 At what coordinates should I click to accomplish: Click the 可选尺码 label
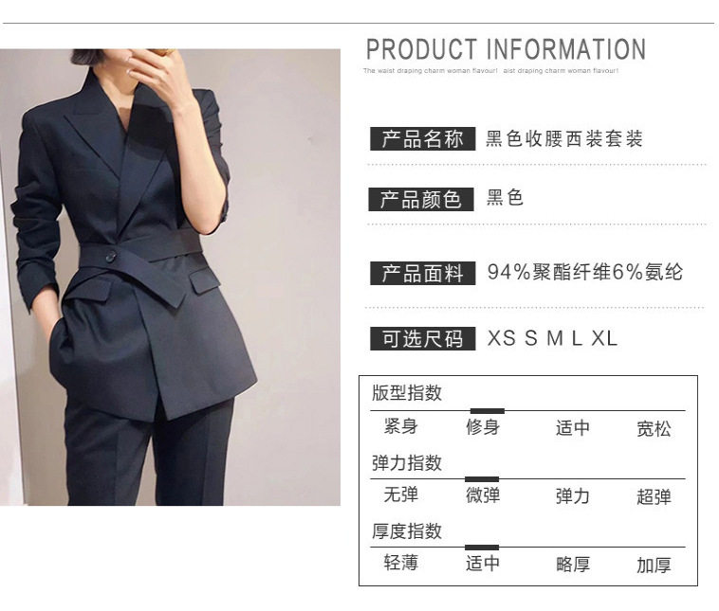[422, 339]
